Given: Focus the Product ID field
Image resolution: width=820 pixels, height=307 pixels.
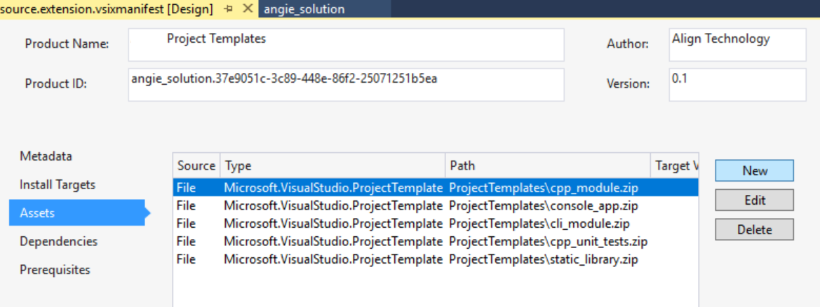Looking at the screenshot, I should (x=346, y=84).
